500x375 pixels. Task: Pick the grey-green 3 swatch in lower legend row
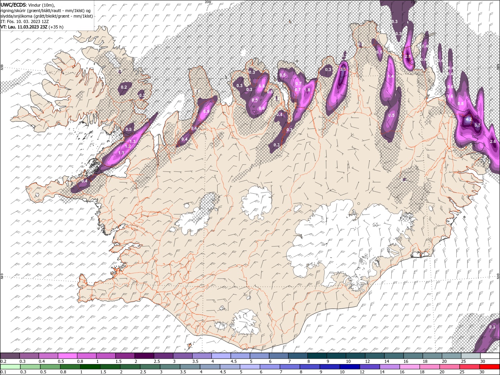point(170,367)
